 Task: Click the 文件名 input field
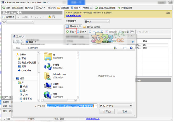(x=70, y=106)
